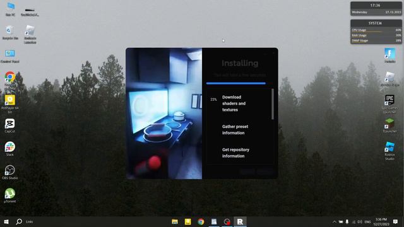This screenshot has height=227, width=404.
Task: Open the taskbar clock and date
Action: (x=381, y=221)
